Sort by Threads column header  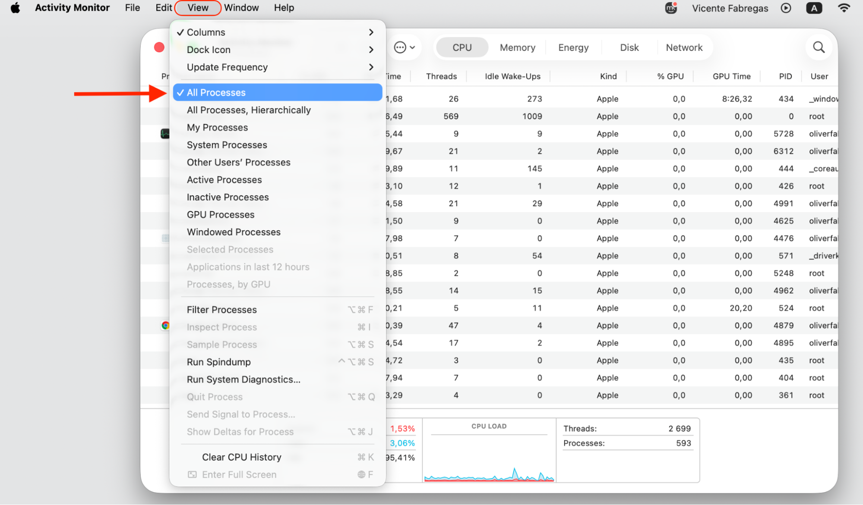coord(441,76)
